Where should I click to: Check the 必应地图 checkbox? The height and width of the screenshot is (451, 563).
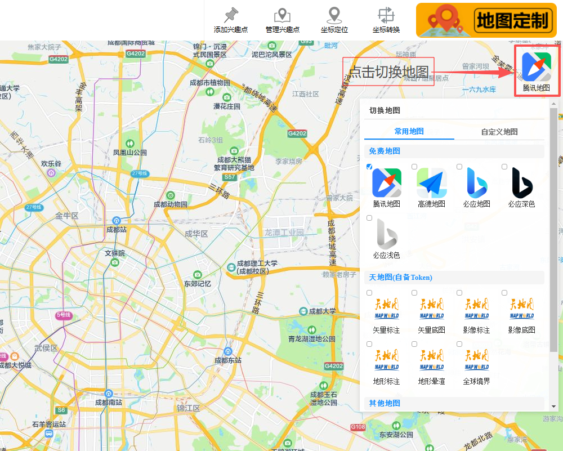tap(459, 167)
